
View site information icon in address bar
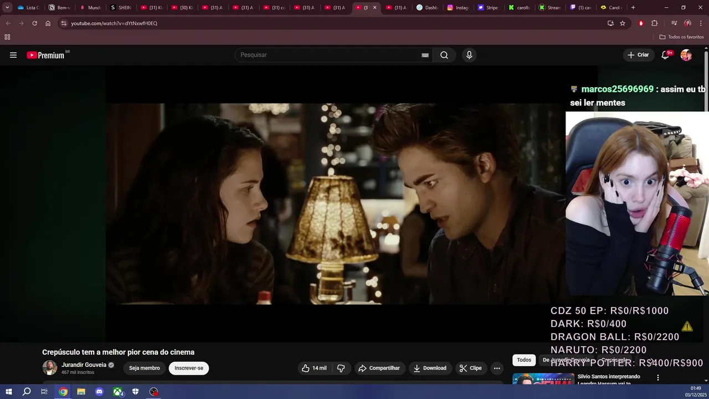coord(64,23)
